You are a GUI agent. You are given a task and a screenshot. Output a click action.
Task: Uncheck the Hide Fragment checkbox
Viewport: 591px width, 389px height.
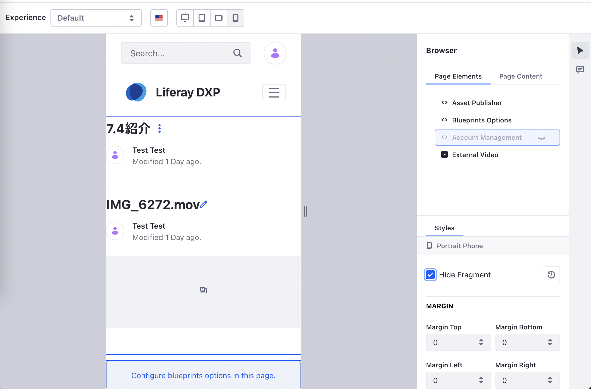click(x=430, y=275)
